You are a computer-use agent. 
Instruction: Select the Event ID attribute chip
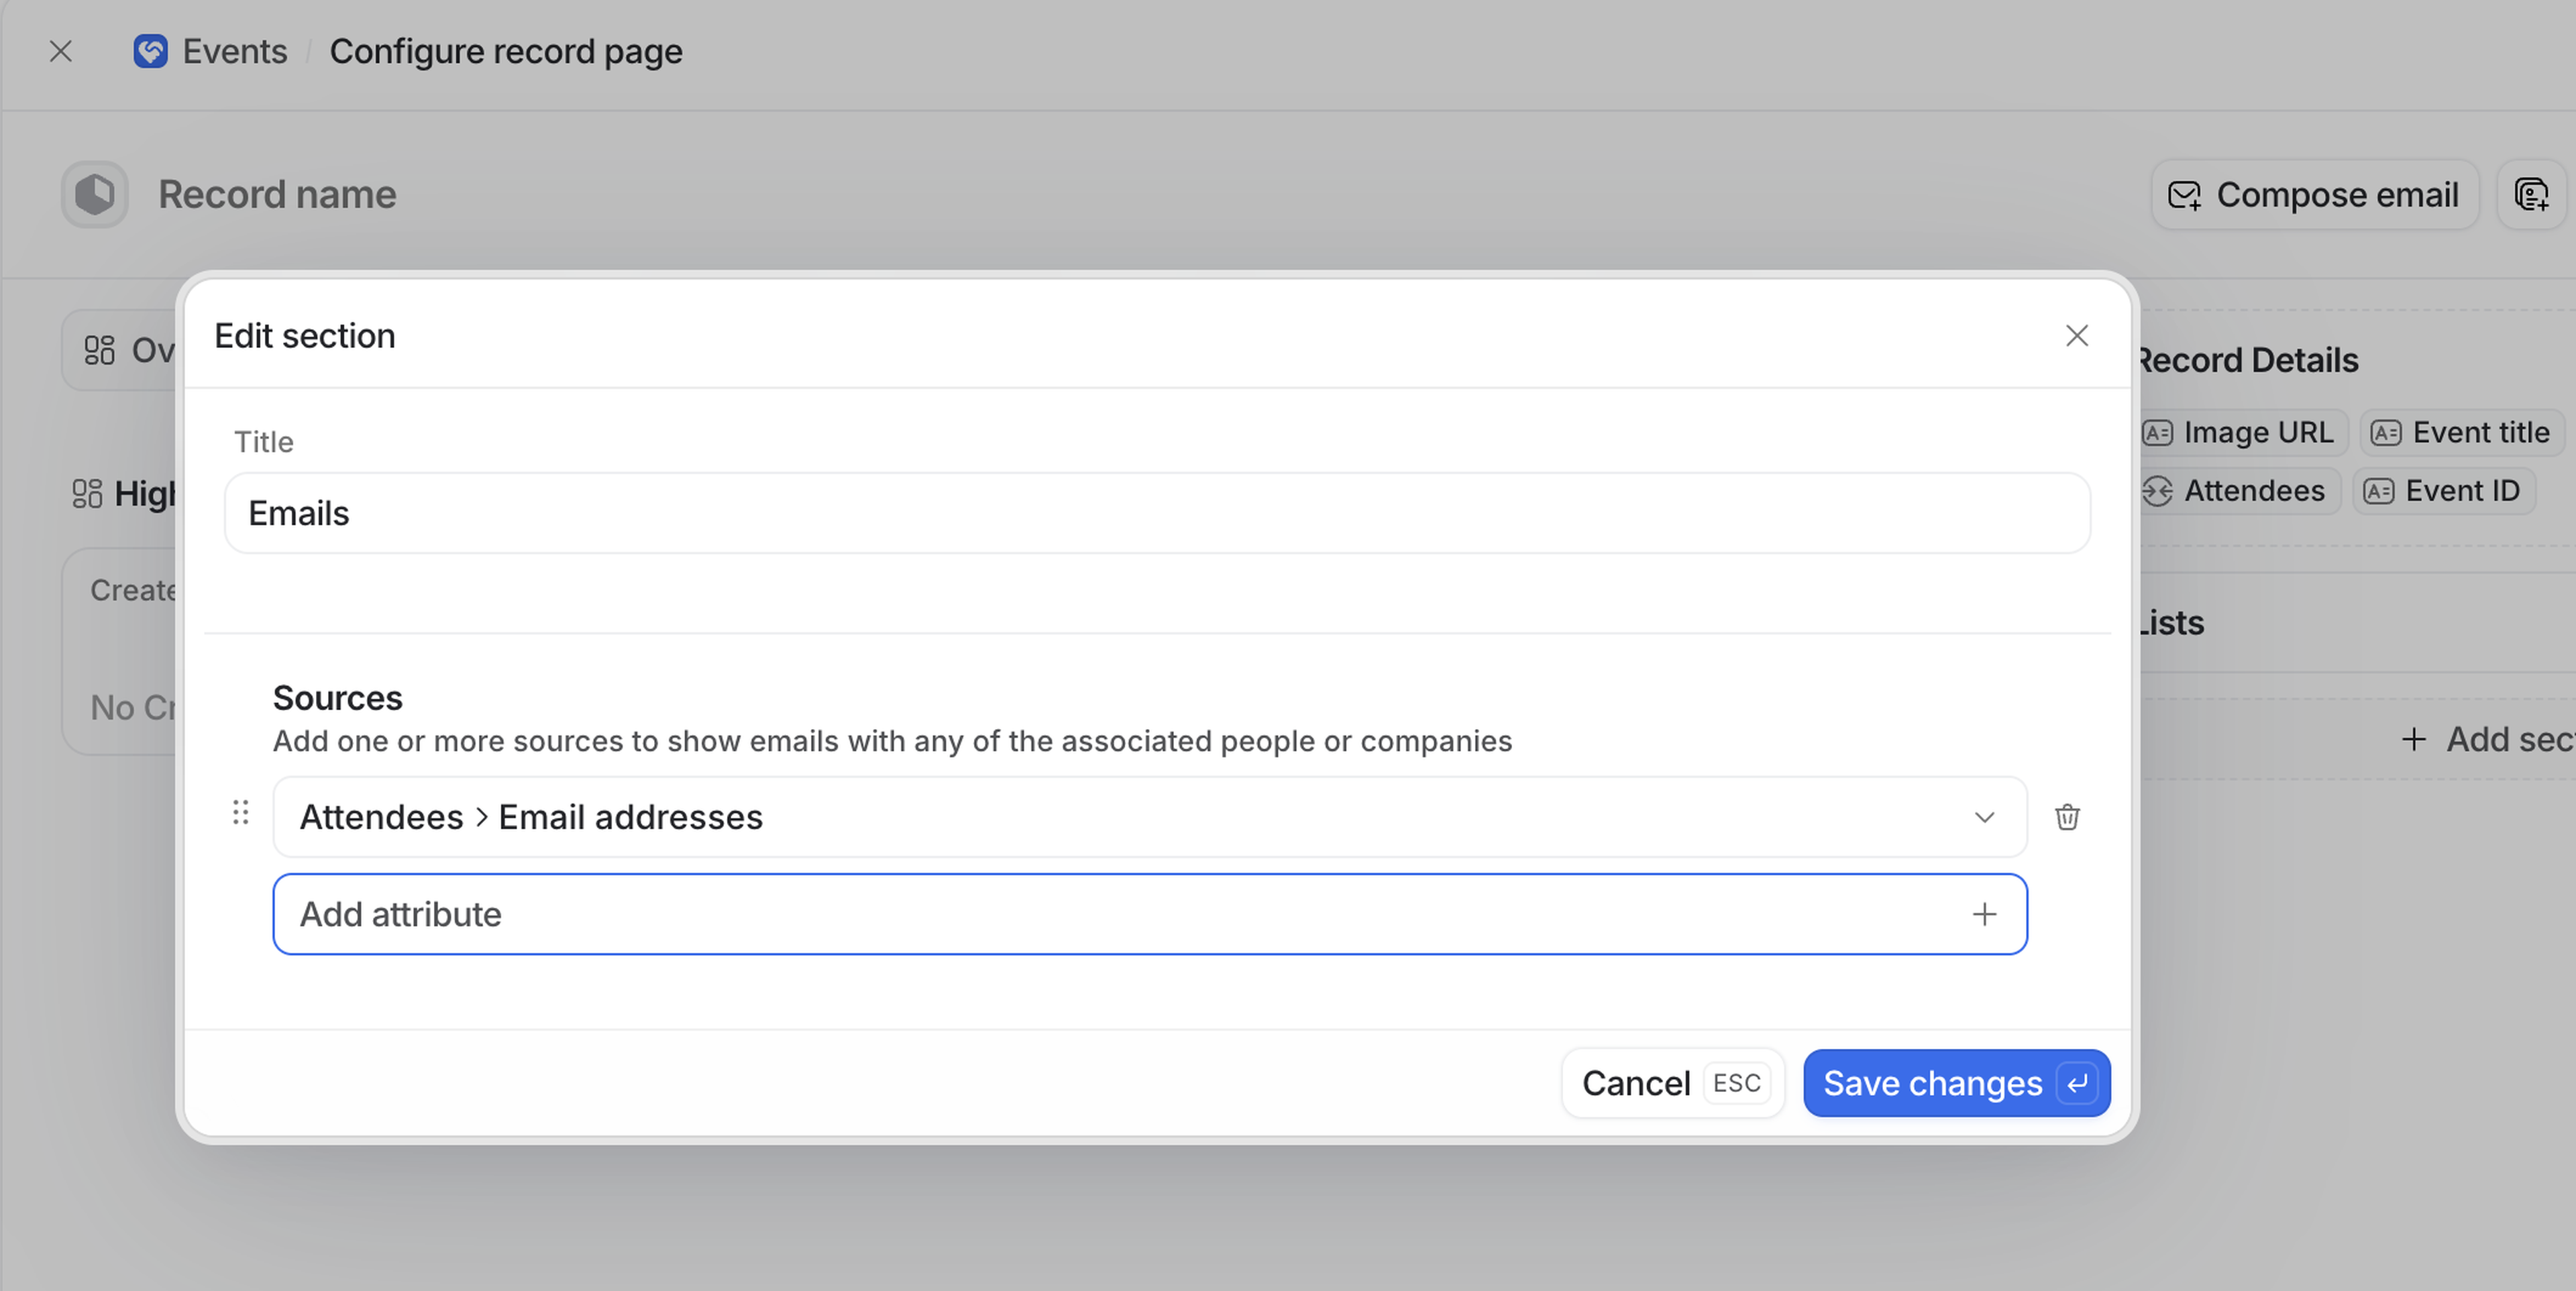tap(2443, 491)
